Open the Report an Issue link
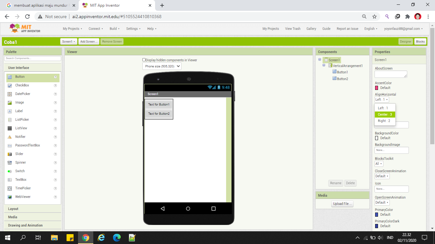The height and width of the screenshot is (244, 435). coord(347,29)
